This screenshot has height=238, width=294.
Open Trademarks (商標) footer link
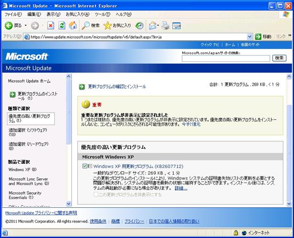(115, 221)
